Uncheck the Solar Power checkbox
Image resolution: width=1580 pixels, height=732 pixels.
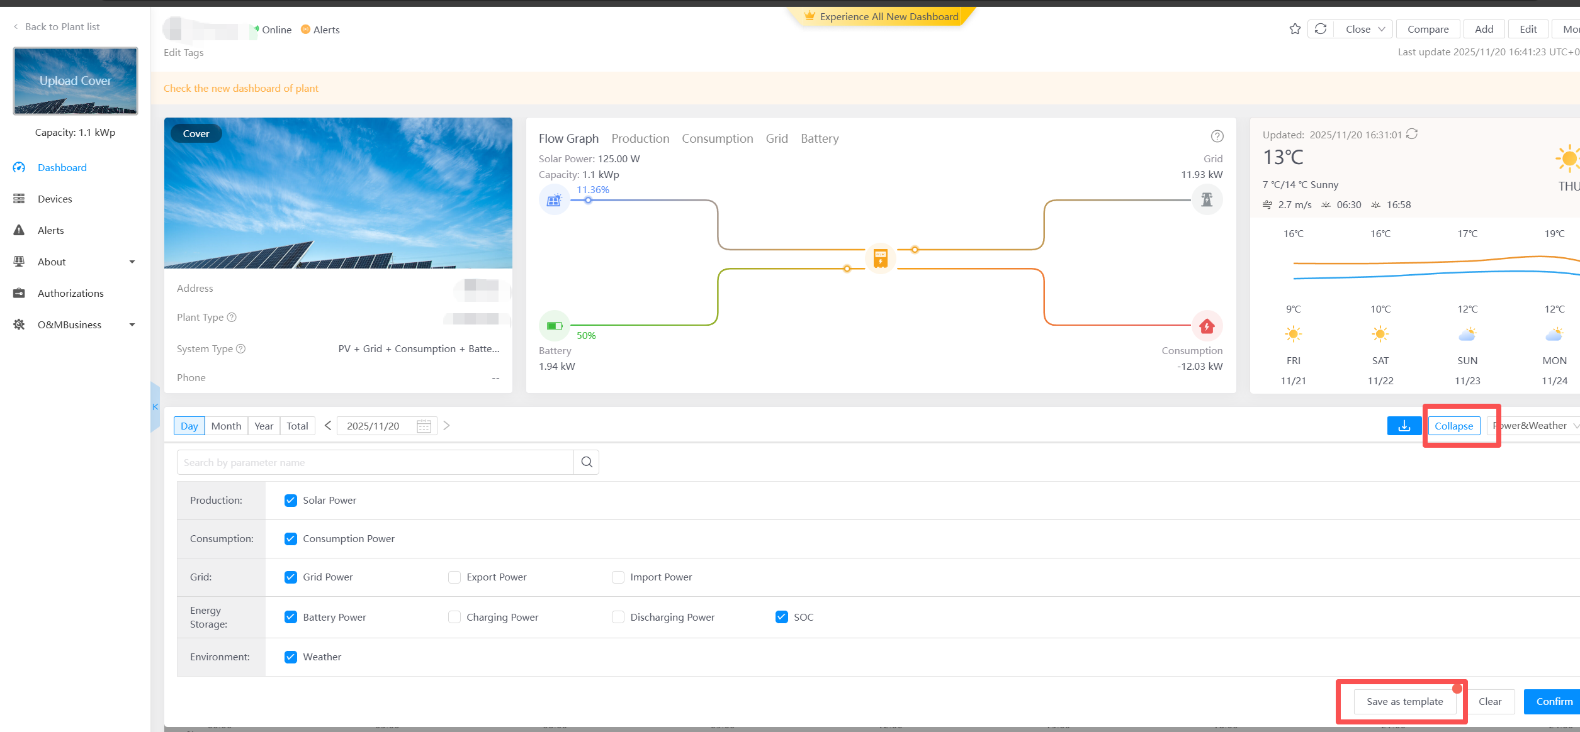(x=290, y=501)
